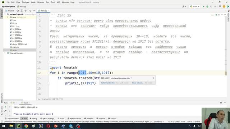The image size is (230, 129).
Task: Open the Project view dropdown
Action: pyautogui.click(x=10, y=11)
